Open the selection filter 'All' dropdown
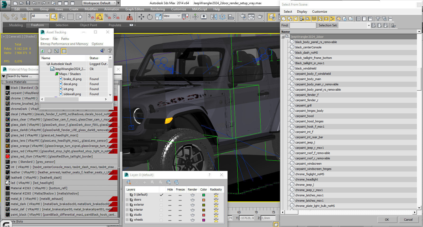 coord(40,16)
